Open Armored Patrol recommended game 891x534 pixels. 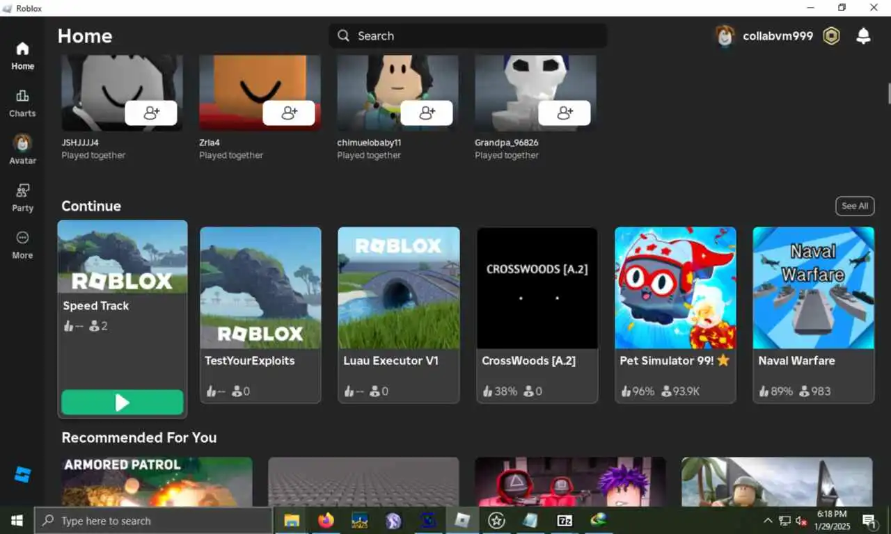click(x=157, y=481)
